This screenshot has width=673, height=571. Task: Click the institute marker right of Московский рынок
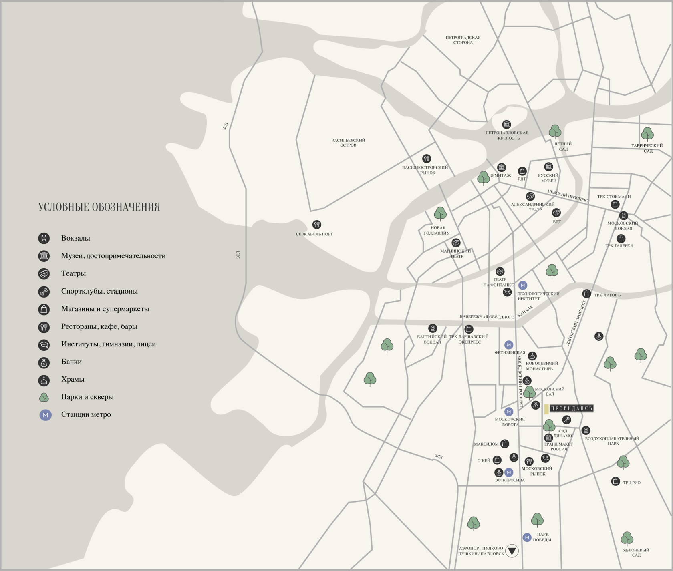[x=545, y=458]
